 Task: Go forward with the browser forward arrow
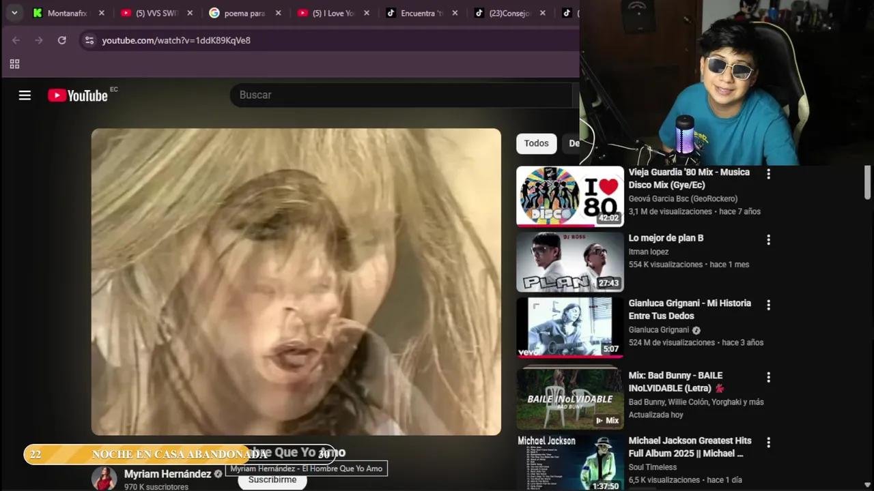click(x=39, y=40)
